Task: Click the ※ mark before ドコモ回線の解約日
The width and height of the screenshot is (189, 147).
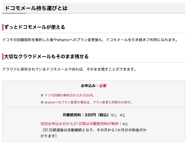Action: tap(42, 95)
